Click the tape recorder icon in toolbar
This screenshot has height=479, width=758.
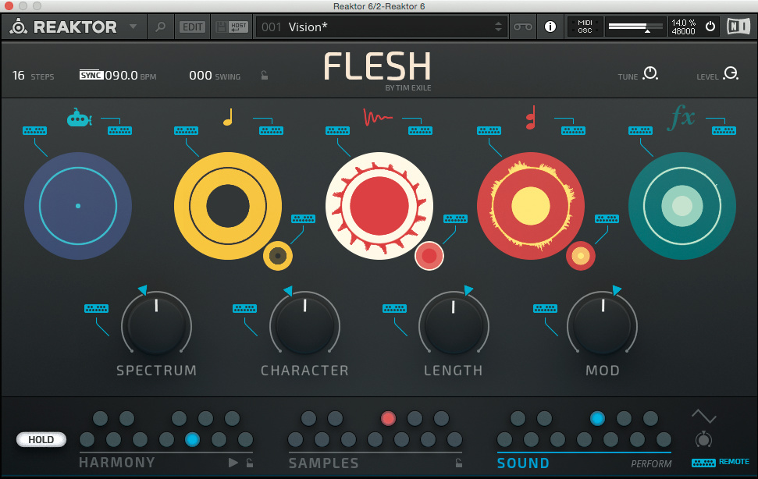(x=522, y=27)
